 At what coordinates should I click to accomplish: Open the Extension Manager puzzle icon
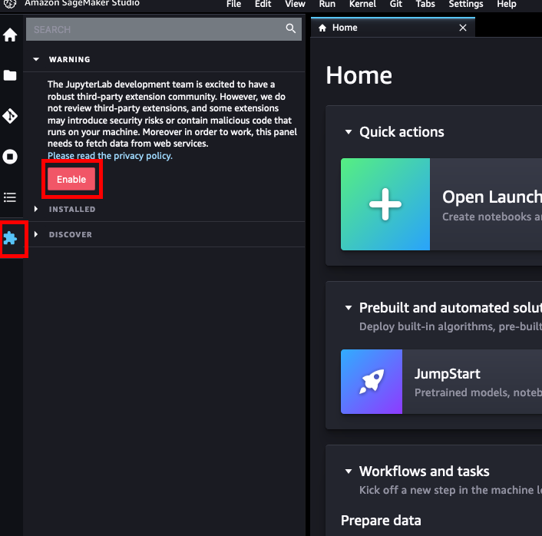pos(10,238)
